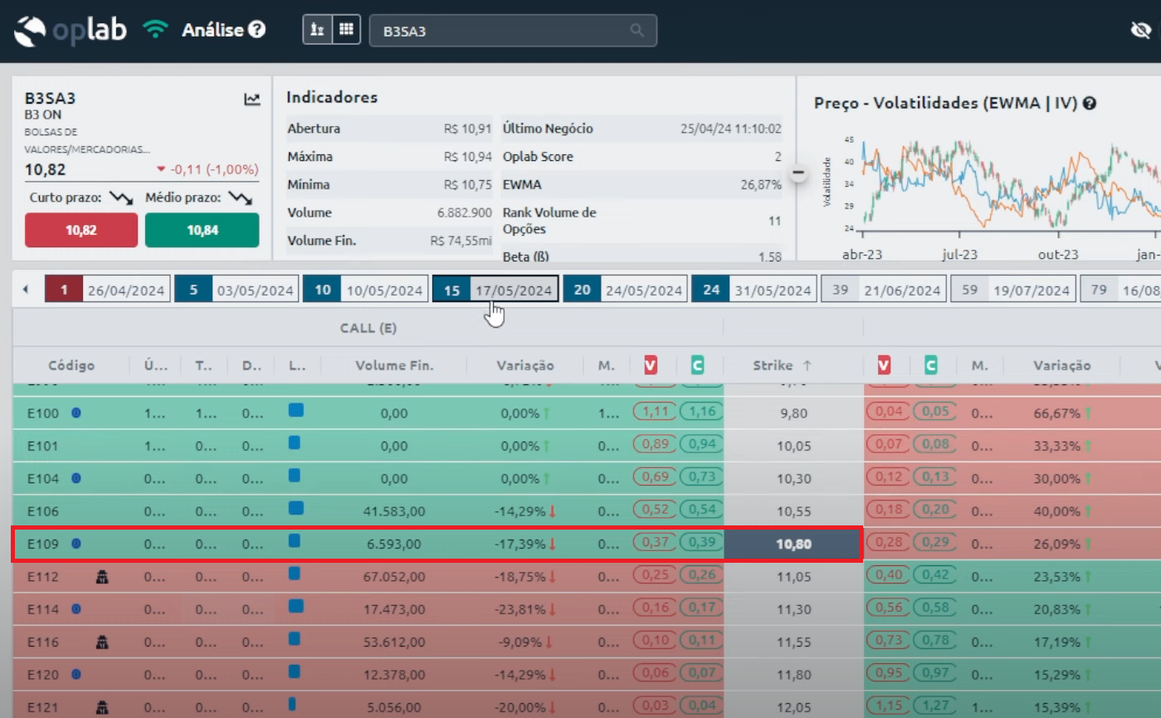Sort the table by the Strike column
The height and width of the screenshot is (718, 1161).
click(x=782, y=365)
